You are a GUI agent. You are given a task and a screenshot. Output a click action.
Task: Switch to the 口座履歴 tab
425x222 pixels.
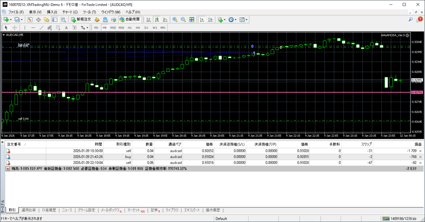[x=49, y=210]
